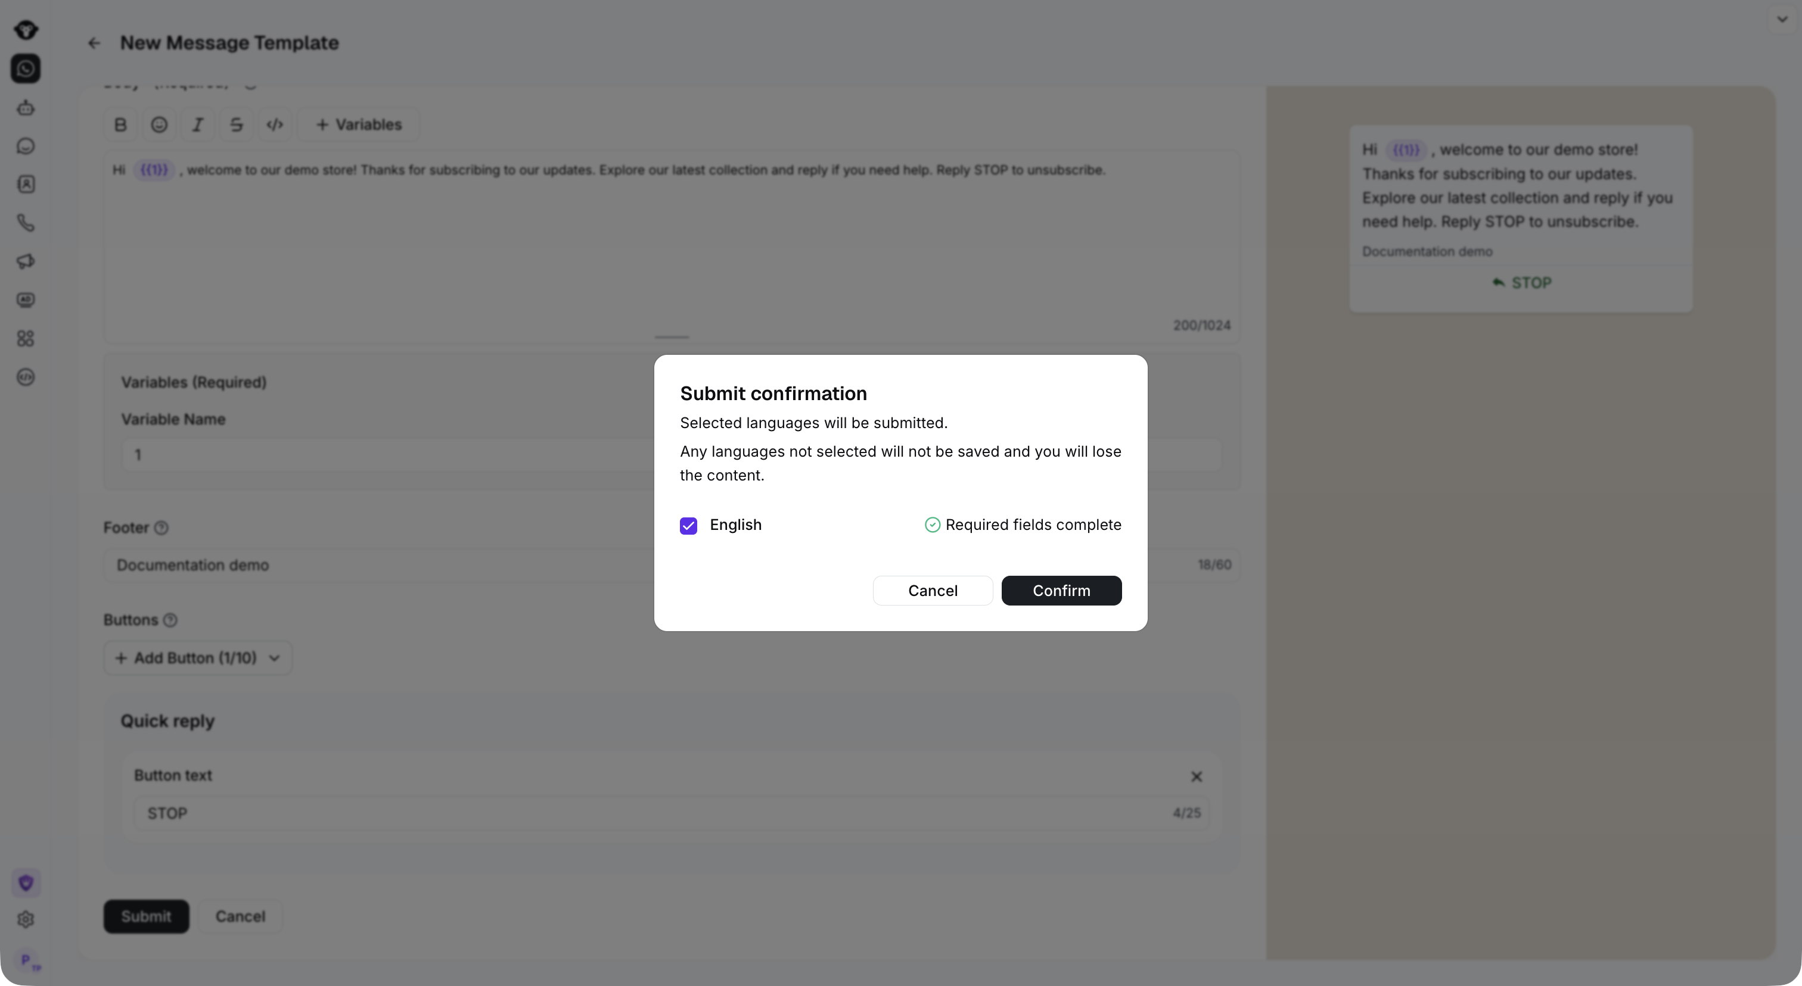Click Cancel in the Submit confirmation dialog
The height and width of the screenshot is (986, 1802).
[x=933, y=591]
